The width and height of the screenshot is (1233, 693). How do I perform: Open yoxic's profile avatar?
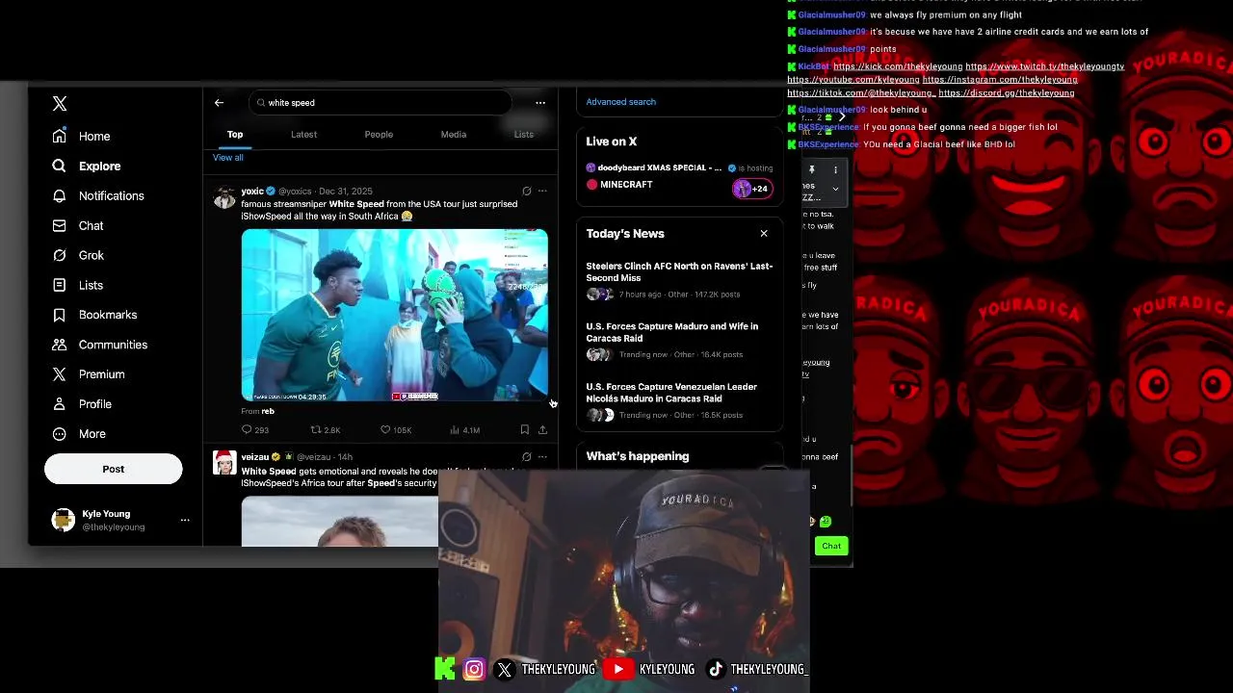click(224, 197)
